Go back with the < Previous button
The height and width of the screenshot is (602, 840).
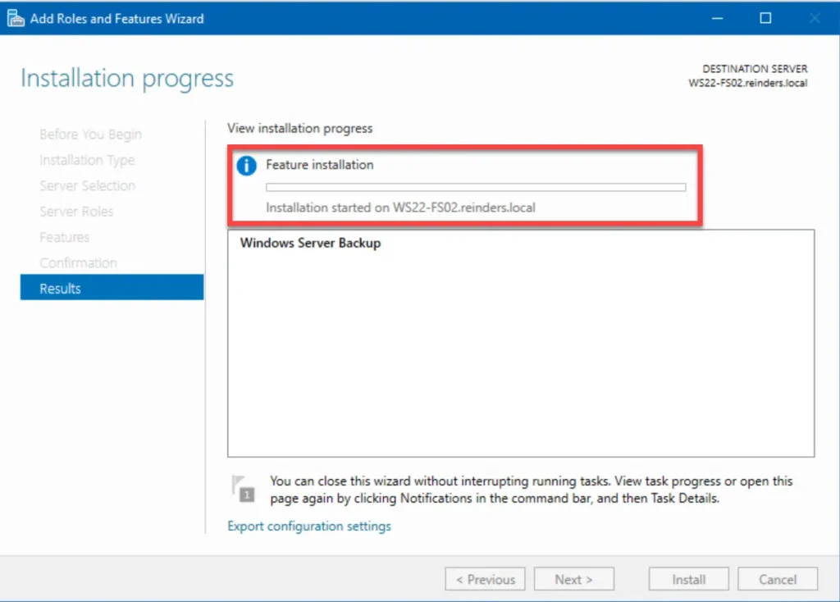pos(485,579)
